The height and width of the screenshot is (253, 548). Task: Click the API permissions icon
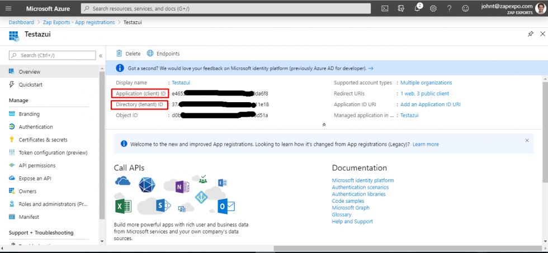(x=12, y=165)
